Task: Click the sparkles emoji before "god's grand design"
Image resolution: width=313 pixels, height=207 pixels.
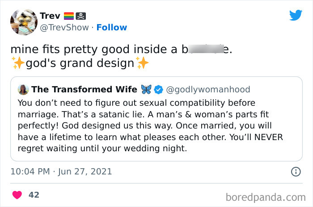Action: click(x=18, y=63)
